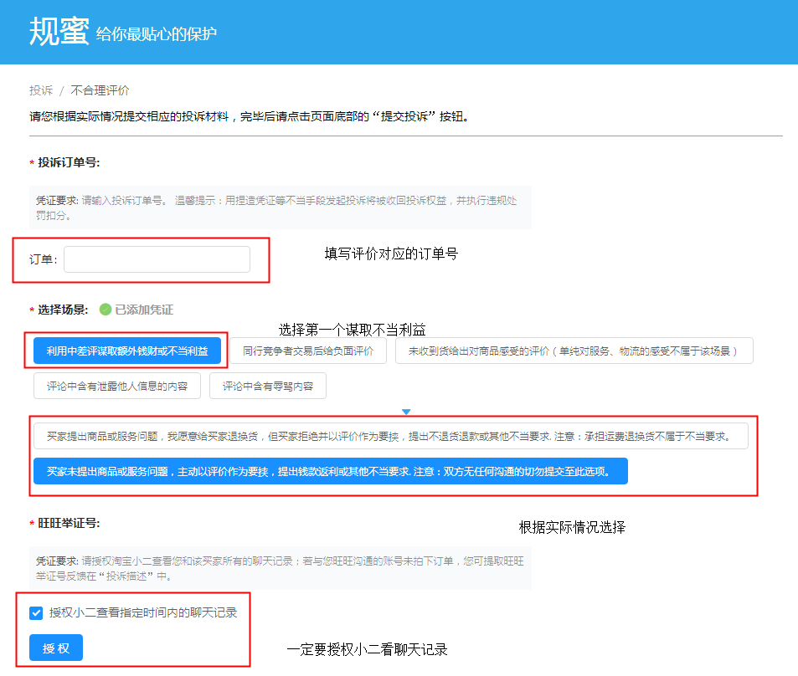Click the 已添加凭证 status text
Viewport: 798px width, 676px height.
click(x=144, y=310)
